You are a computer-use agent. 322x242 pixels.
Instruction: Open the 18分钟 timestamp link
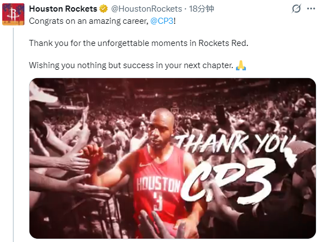click(x=201, y=9)
